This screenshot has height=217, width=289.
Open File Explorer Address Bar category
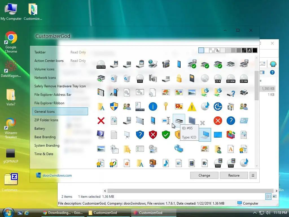coord(53,95)
